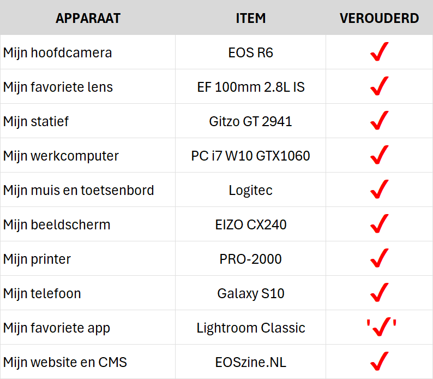Select the checkmark in the Logitec row

(379, 190)
